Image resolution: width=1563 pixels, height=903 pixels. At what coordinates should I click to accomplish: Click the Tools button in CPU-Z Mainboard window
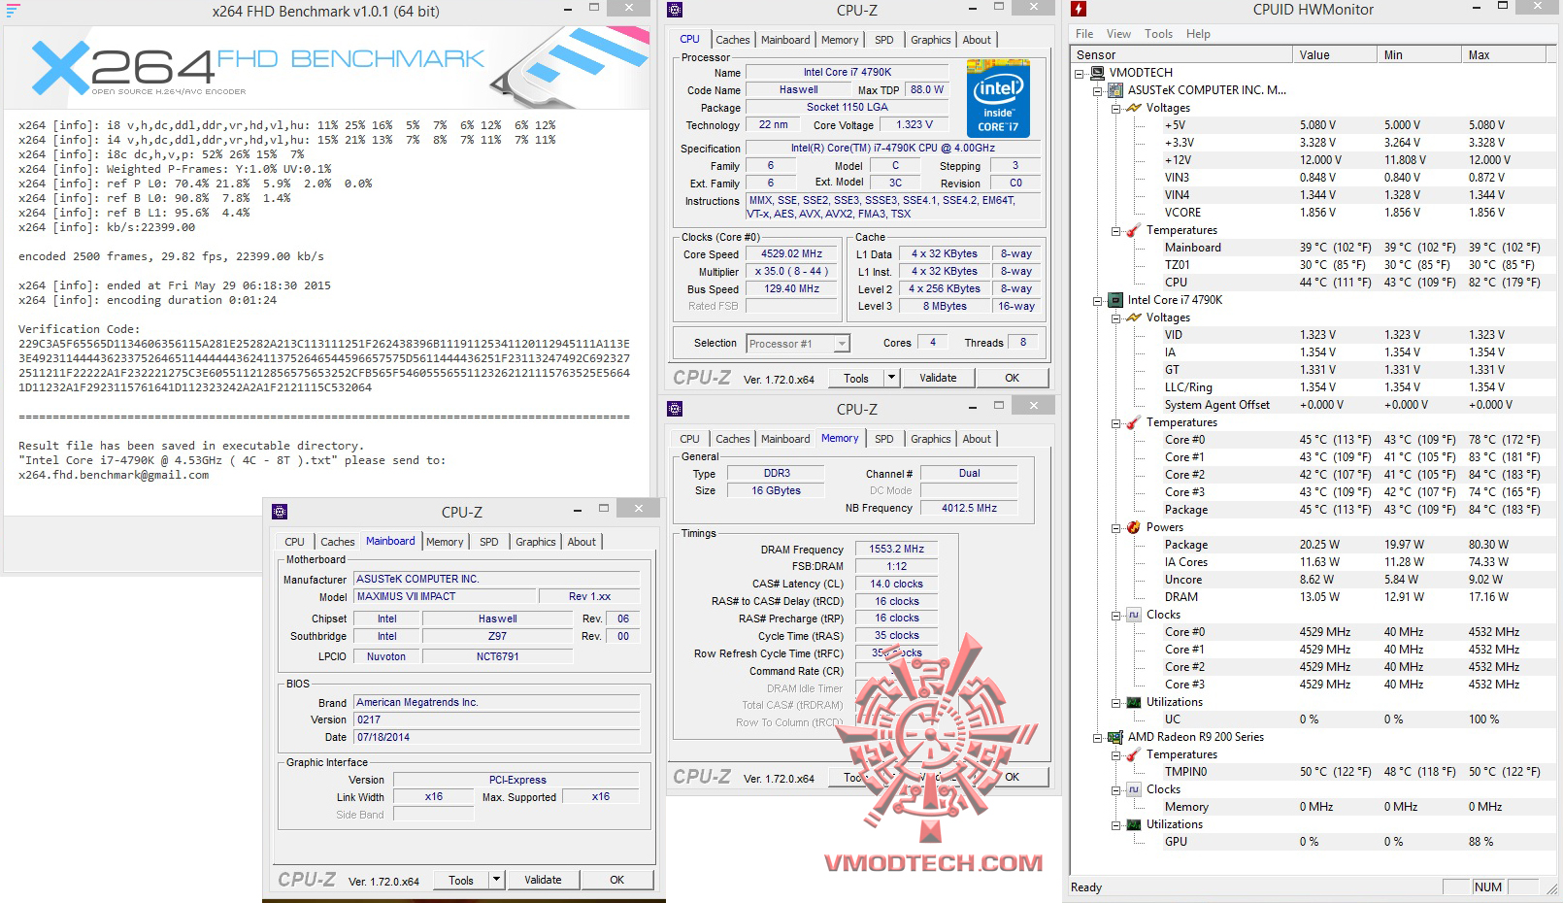click(461, 880)
